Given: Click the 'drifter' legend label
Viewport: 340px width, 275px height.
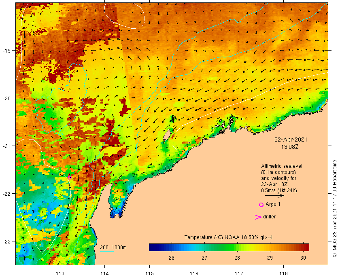Looking at the screenshot, I should click(x=269, y=217).
